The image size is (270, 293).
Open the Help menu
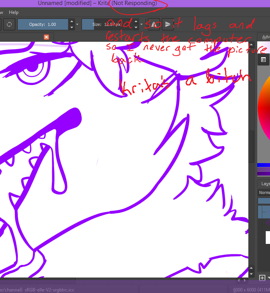pos(14,12)
